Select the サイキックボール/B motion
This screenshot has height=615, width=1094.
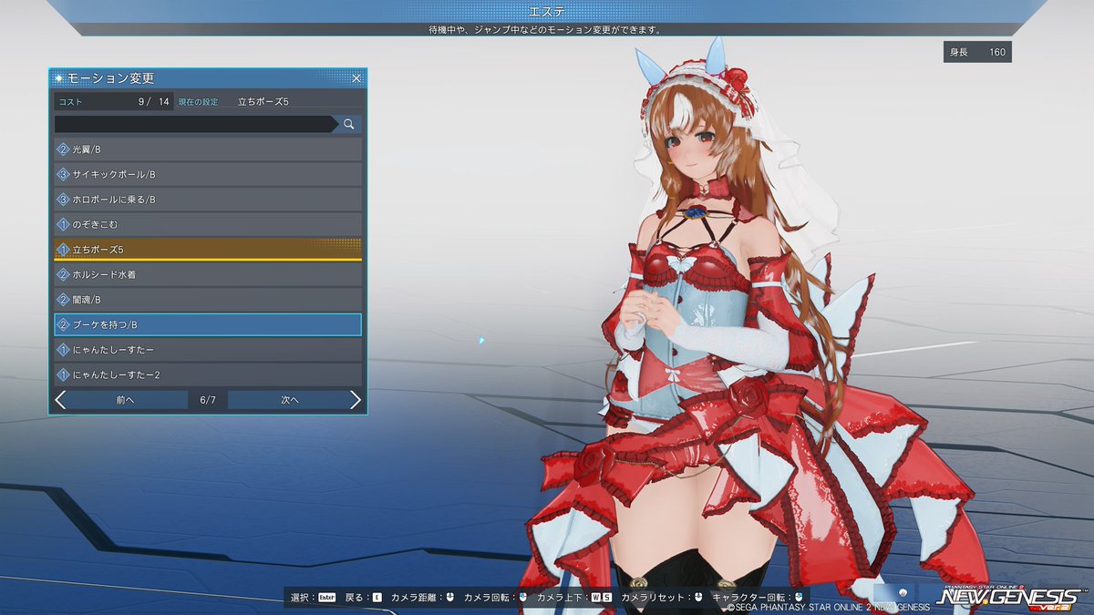coord(208,174)
